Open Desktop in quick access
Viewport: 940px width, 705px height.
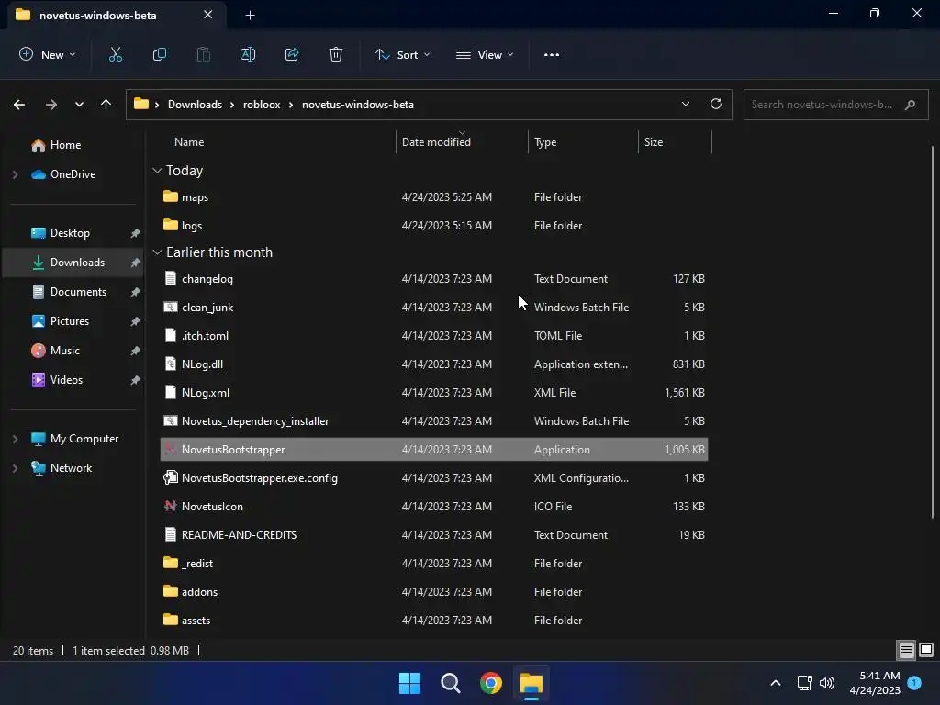(x=70, y=233)
